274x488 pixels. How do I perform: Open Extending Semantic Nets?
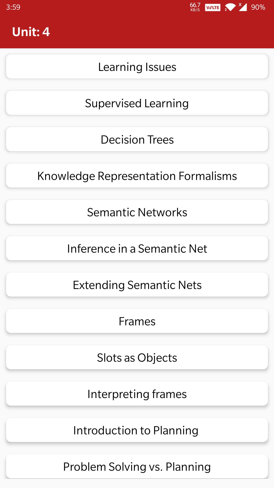coord(137,285)
